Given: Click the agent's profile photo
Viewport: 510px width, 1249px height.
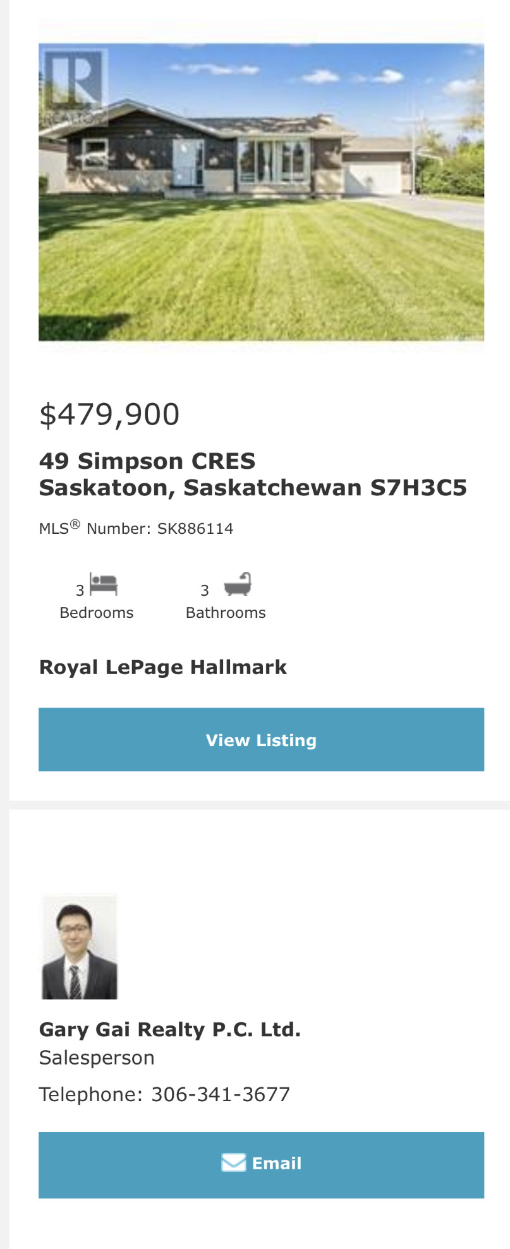Looking at the screenshot, I should (x=80, y=947).
